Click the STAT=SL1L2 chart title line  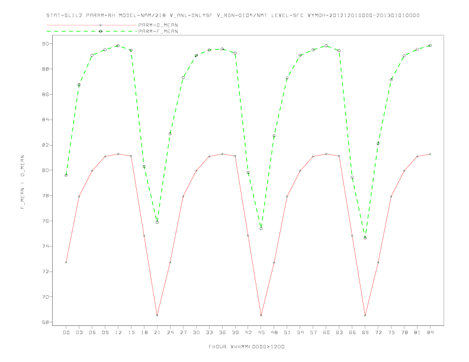233,15
